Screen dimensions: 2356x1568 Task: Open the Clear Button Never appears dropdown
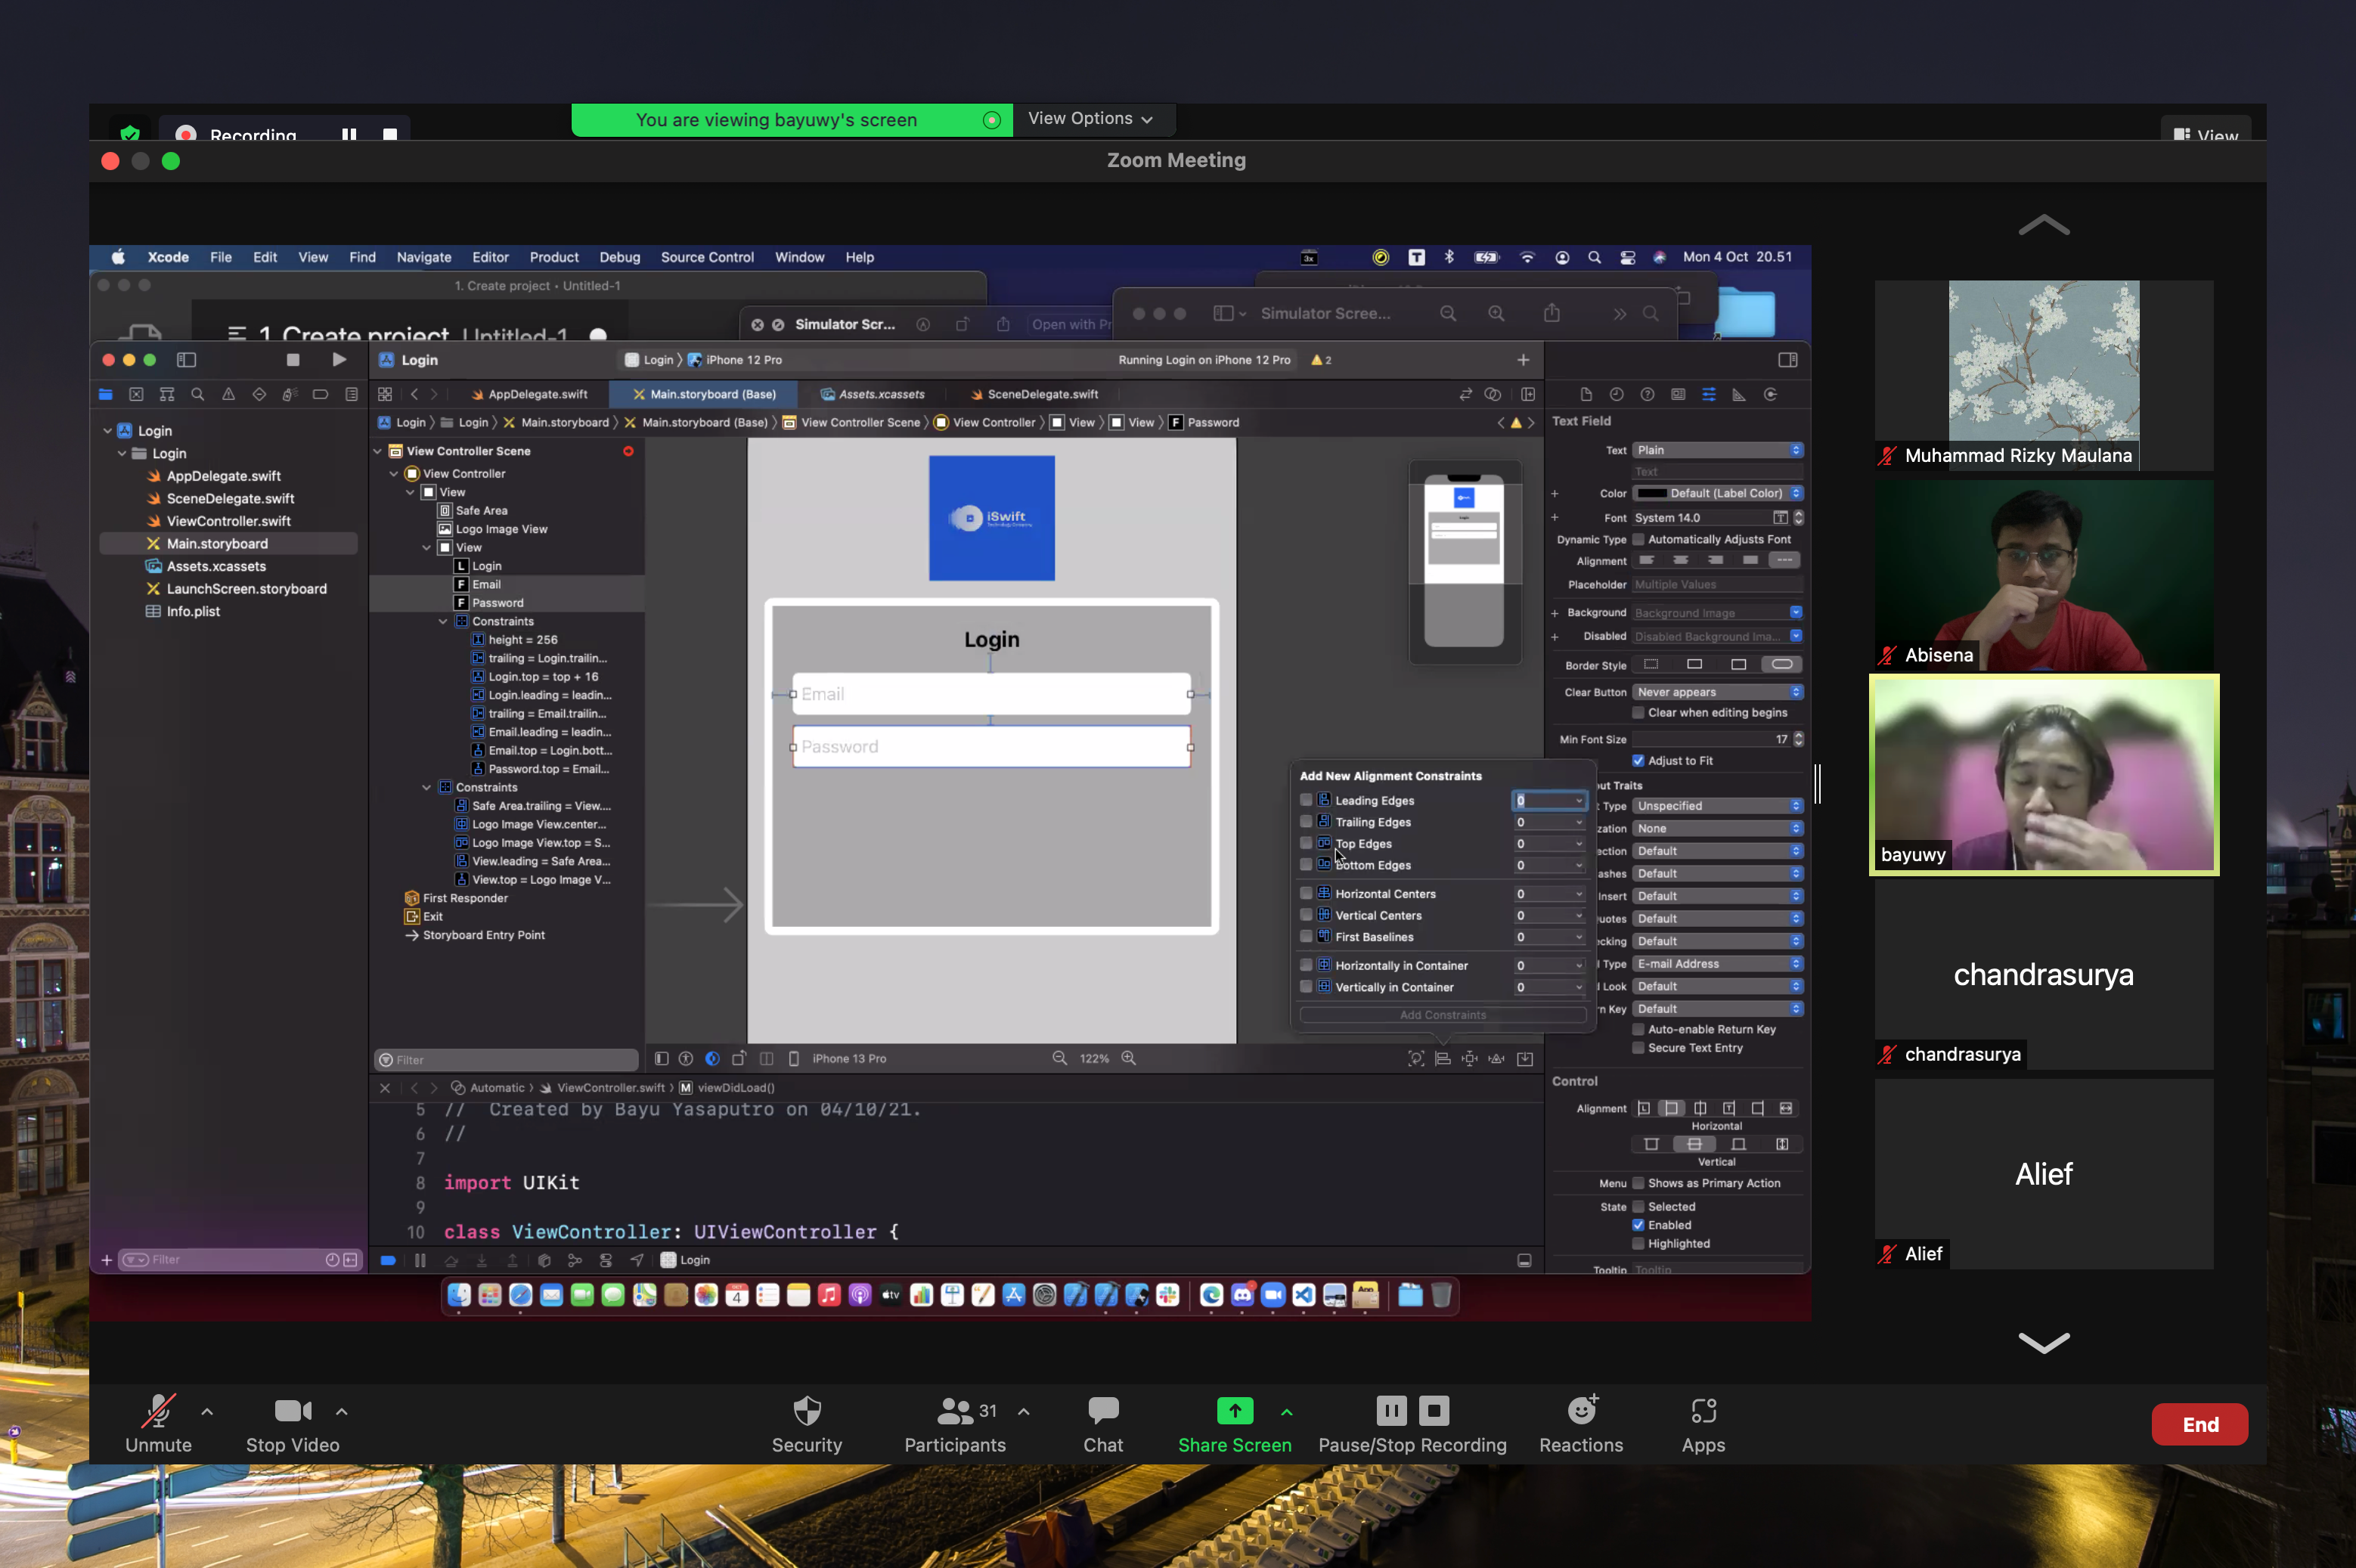1718,692
